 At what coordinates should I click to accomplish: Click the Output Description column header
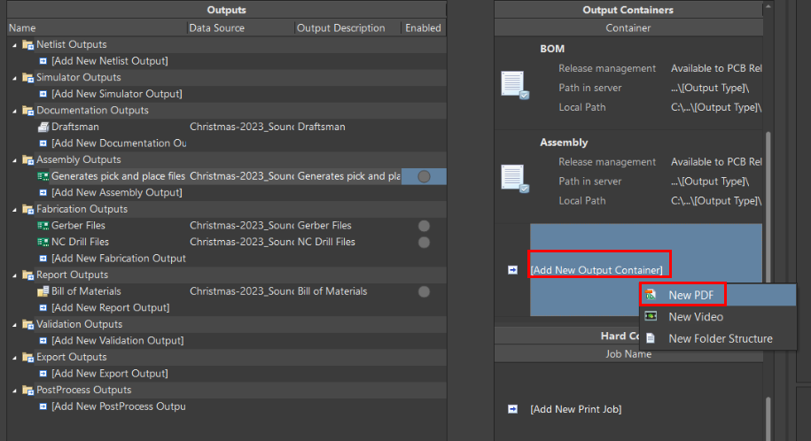[347, 28]
